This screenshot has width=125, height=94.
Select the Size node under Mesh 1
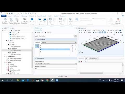[x=12, y=43]
